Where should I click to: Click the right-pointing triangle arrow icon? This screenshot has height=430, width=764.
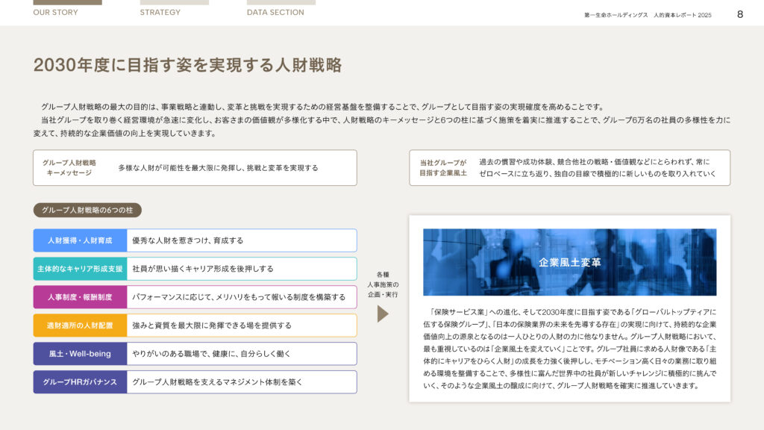tap(383, 314)
